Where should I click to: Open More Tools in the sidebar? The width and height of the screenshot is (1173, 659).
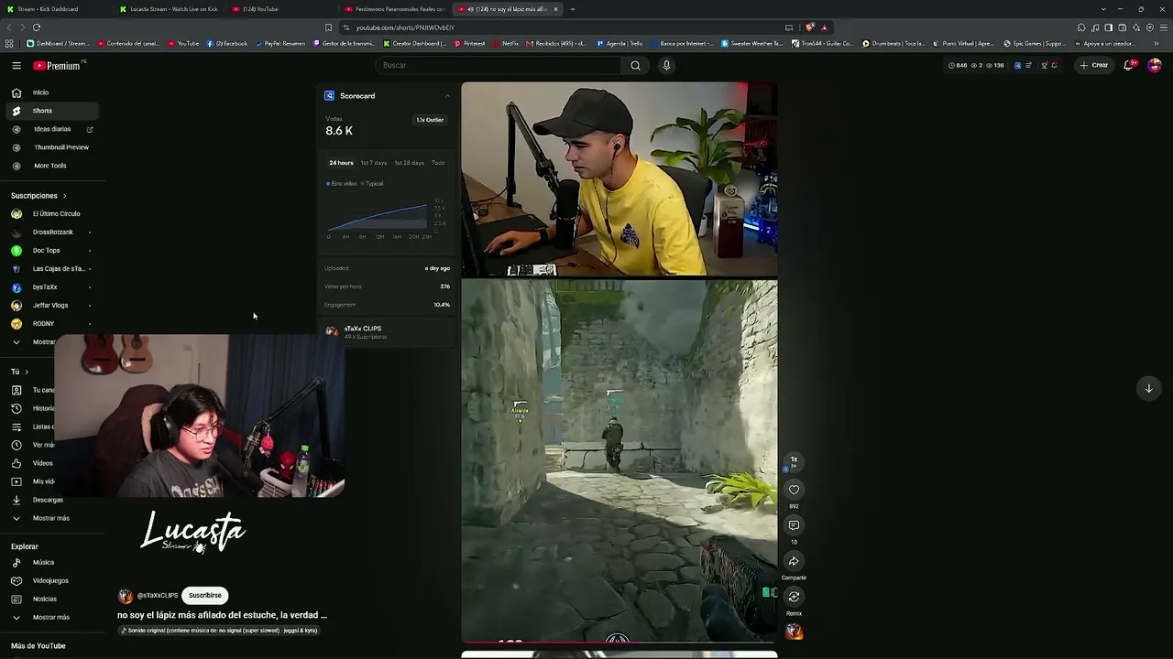(50, 166)
